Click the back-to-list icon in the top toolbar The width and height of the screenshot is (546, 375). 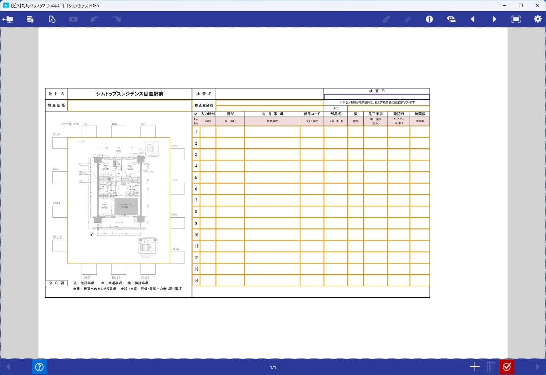[8, 19]
